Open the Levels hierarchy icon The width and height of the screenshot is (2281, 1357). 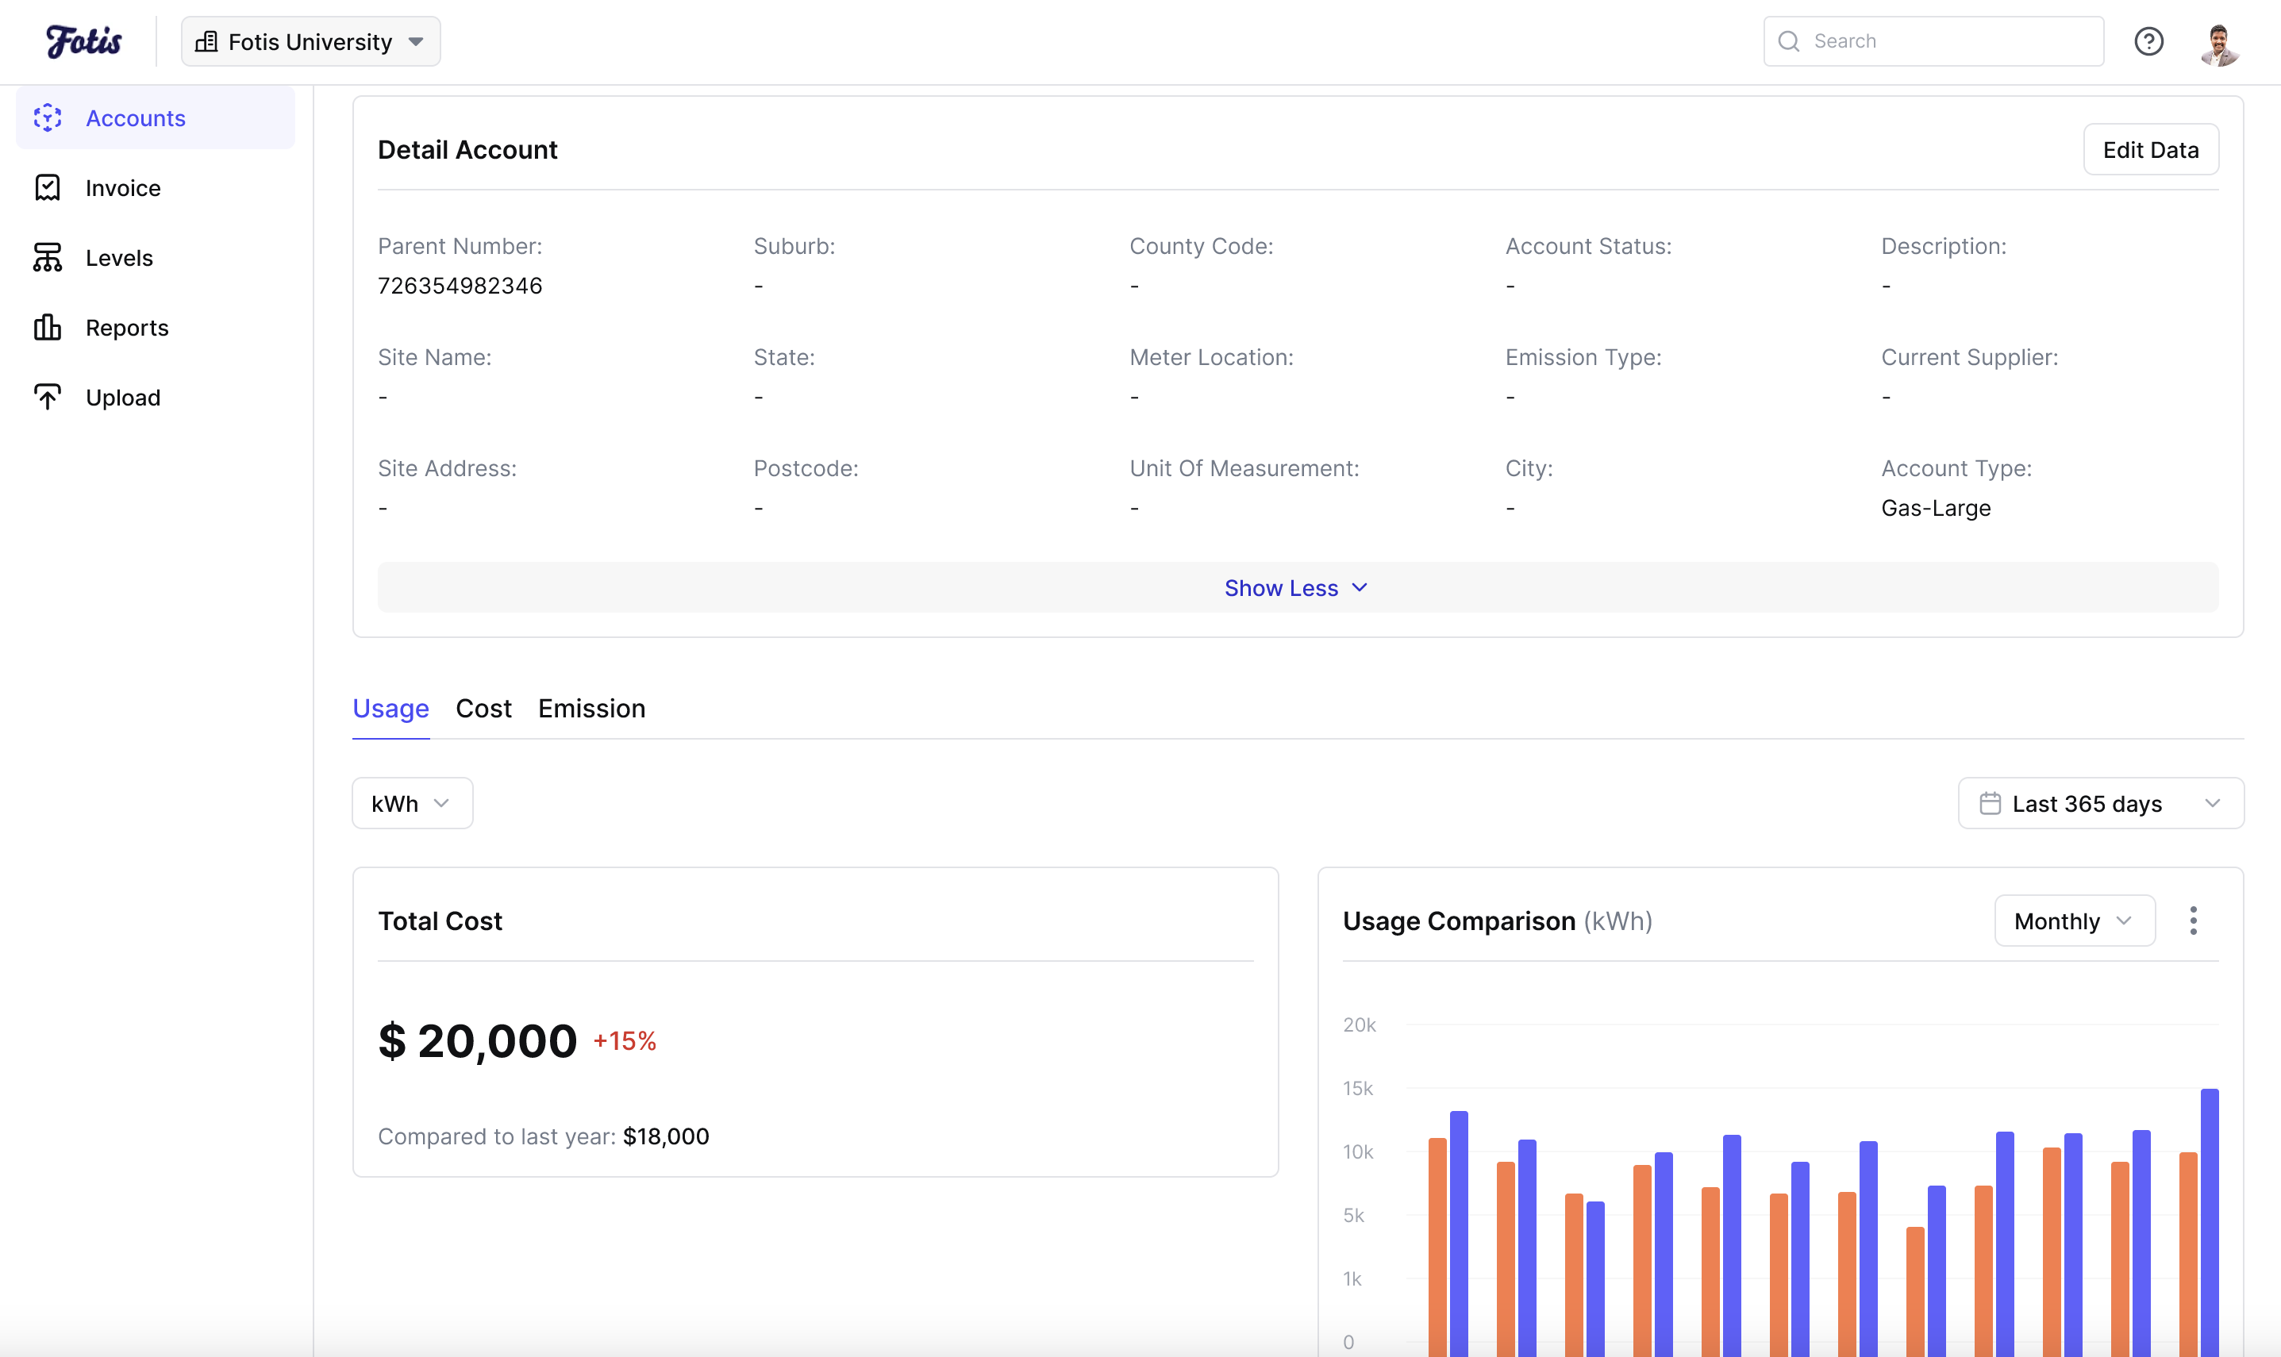[48, 257]
